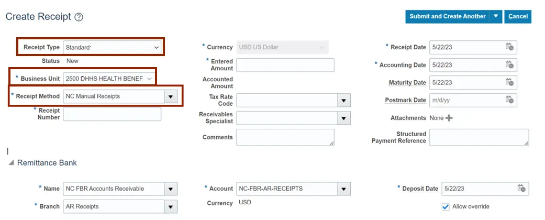Open Submit and Create Another options arrow
Image resolution: width=545 pixels, height=220 pixels.
(496, 16)
